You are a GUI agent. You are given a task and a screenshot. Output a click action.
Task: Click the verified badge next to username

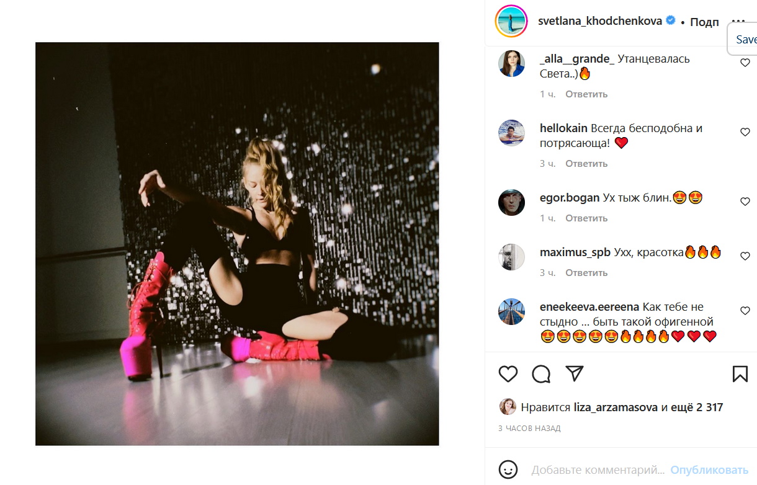671,21
